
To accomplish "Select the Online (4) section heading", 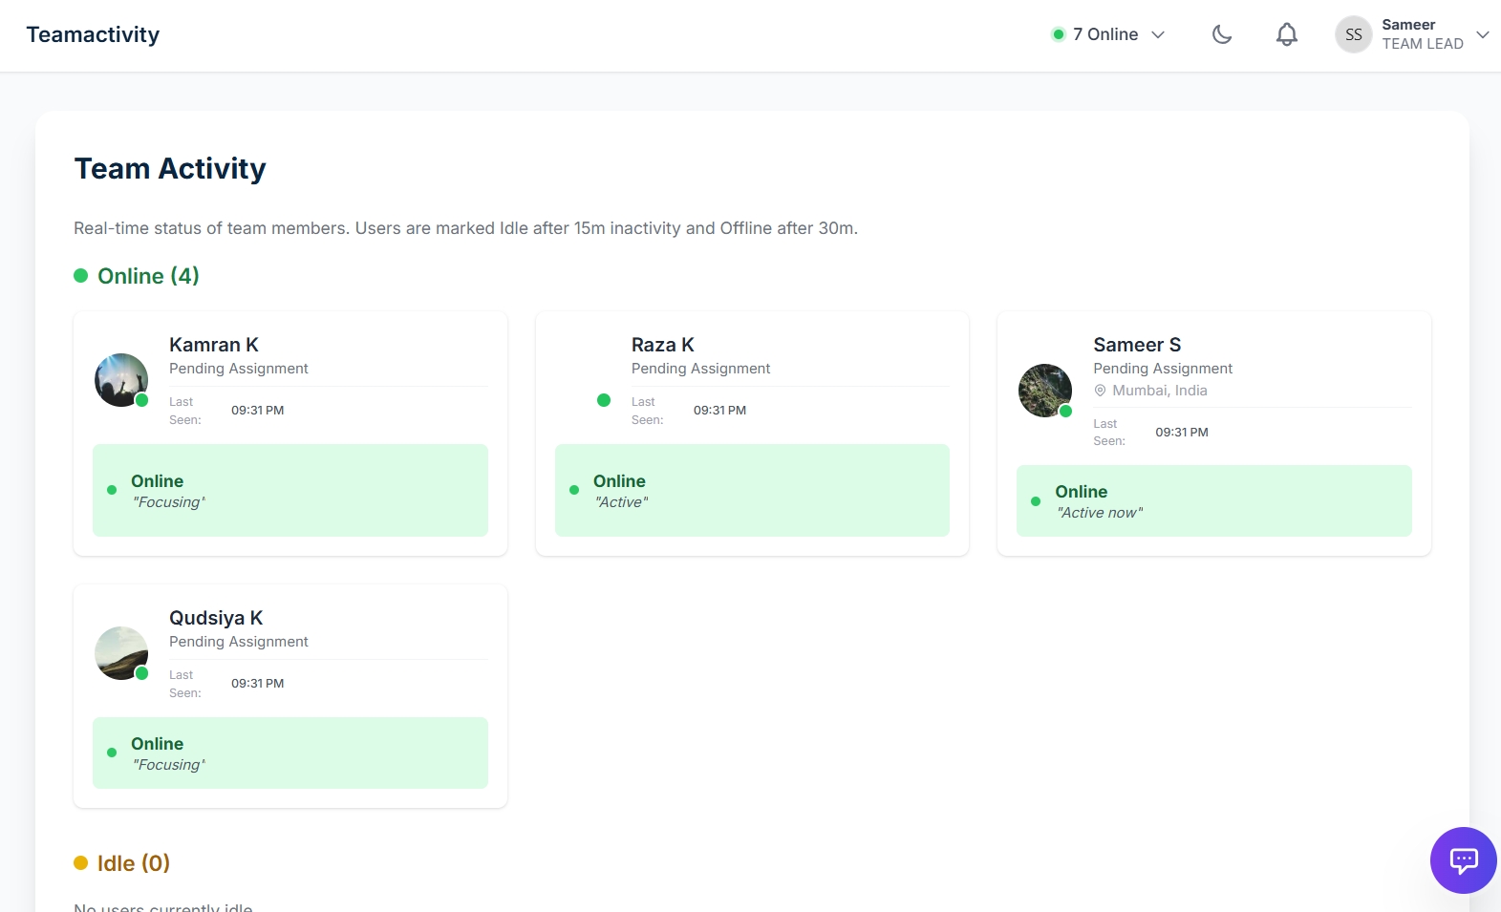I will [148, 276].
